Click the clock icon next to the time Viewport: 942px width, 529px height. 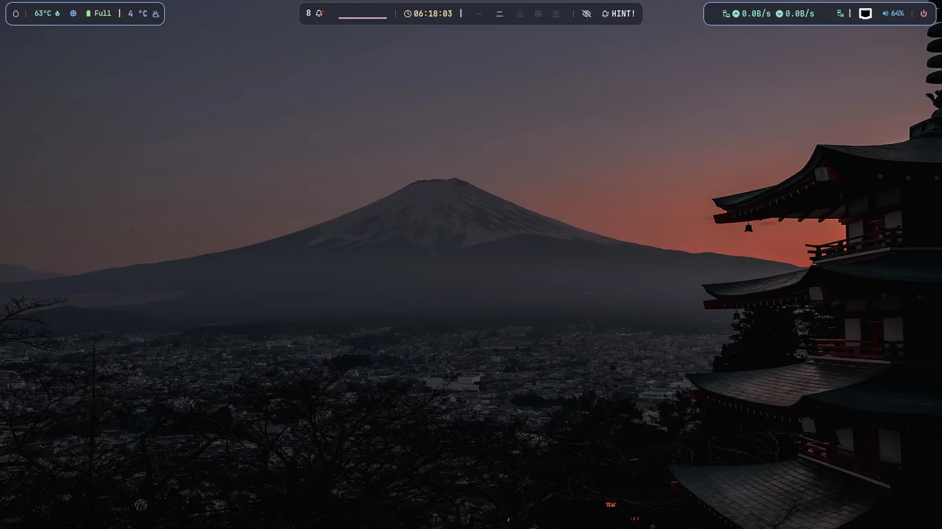point(408,14)
